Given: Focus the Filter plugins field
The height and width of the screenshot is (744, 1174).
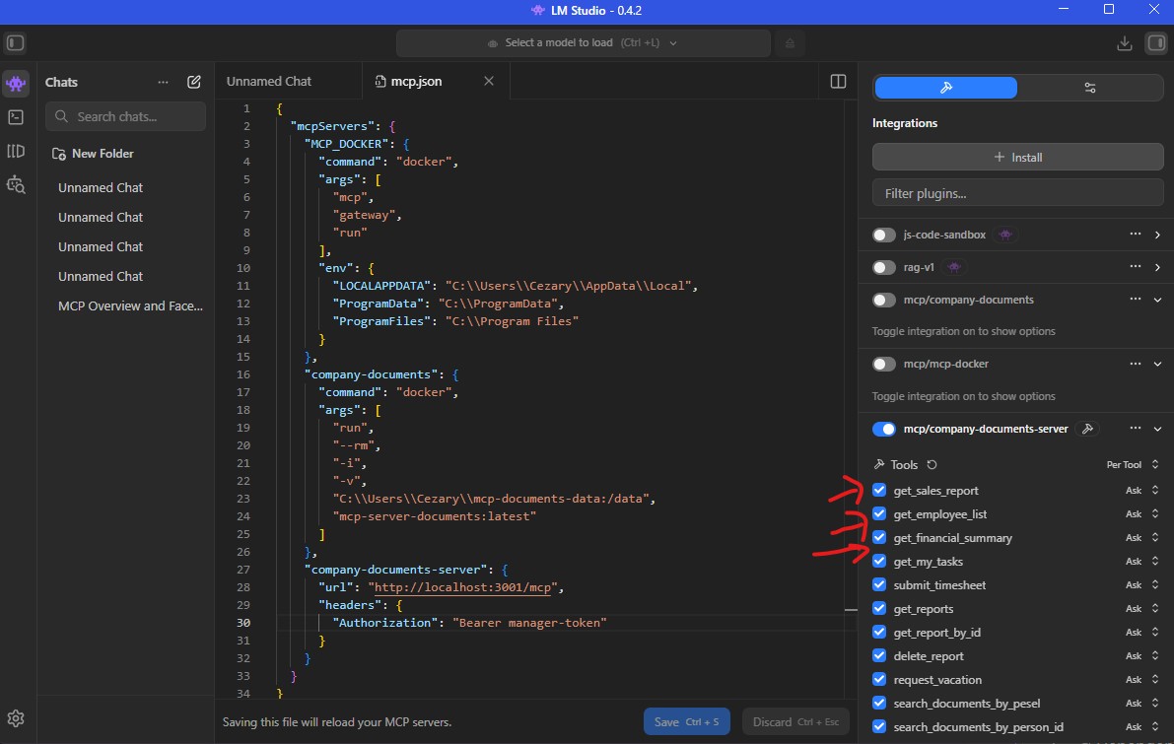Looking at the screenshot, I should (1017, 193).
